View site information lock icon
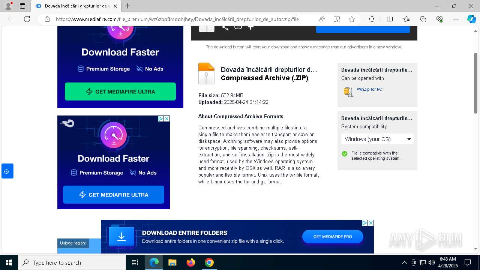 tap(47, 19)
